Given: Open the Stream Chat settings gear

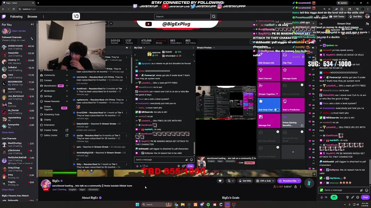Looking at the screenshot, I should click(x=358, y=197).
